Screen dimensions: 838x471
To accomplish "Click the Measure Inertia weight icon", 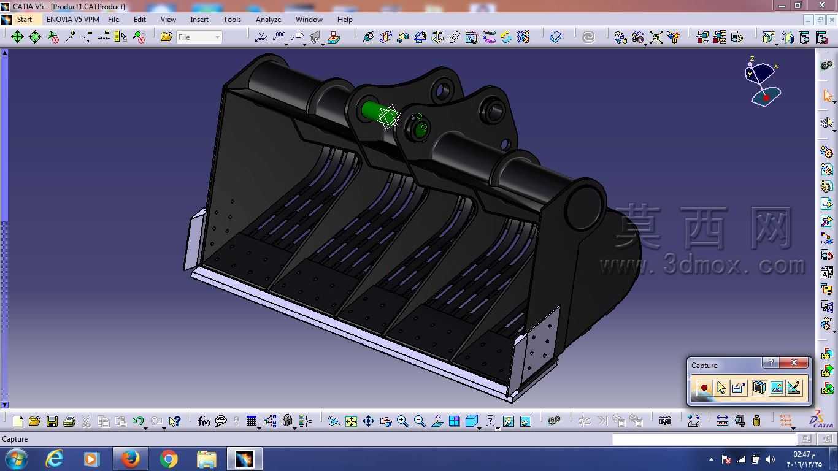I will [x=756, y=421].
